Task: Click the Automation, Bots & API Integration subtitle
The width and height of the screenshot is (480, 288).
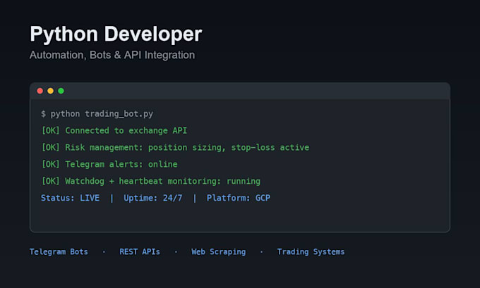Action: 112,56
